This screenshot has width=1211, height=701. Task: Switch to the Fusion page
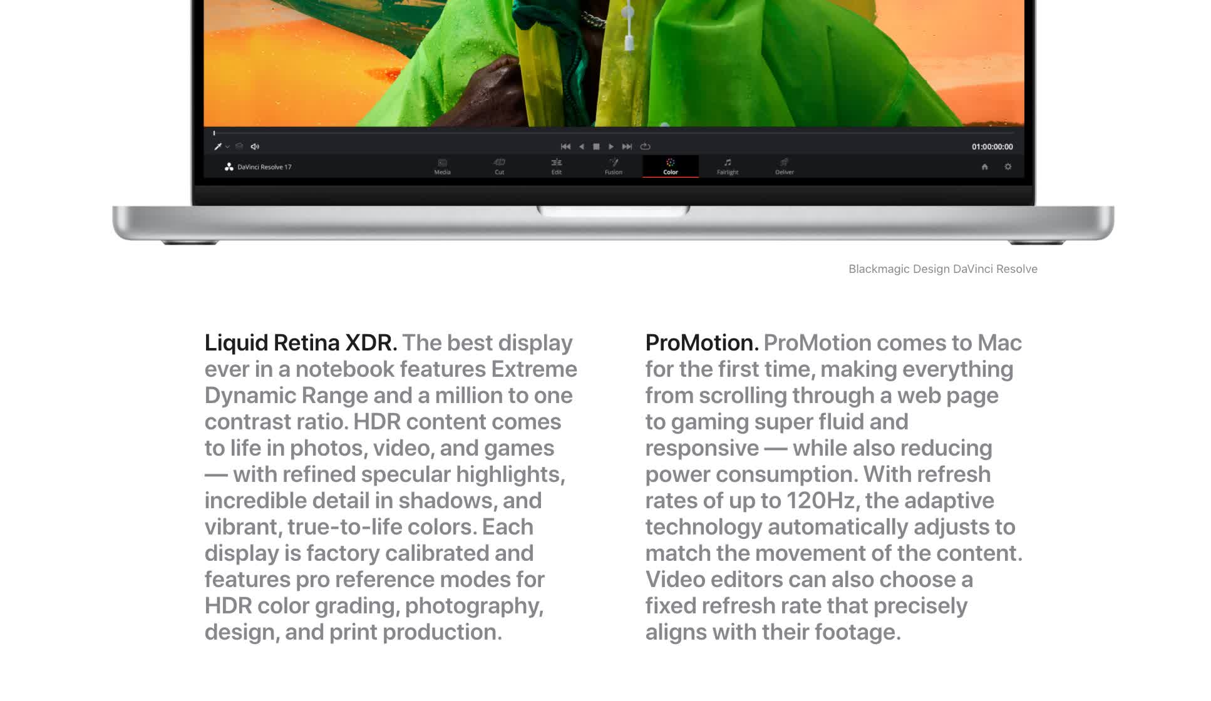613,167
